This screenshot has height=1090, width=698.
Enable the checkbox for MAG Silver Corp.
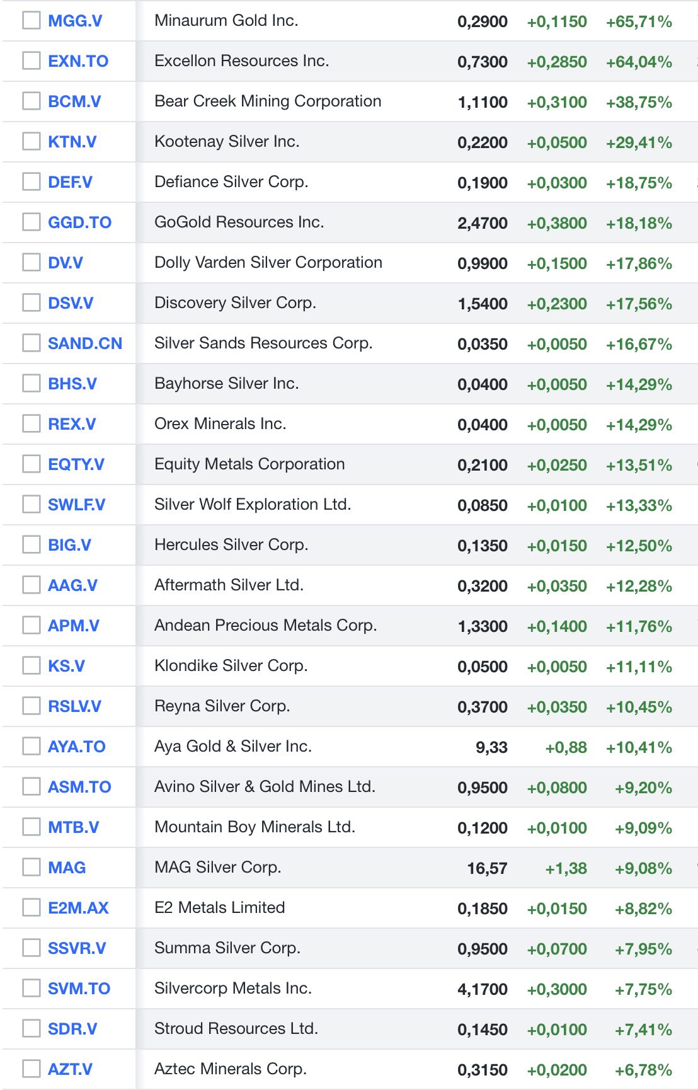(x=31, y=868)
